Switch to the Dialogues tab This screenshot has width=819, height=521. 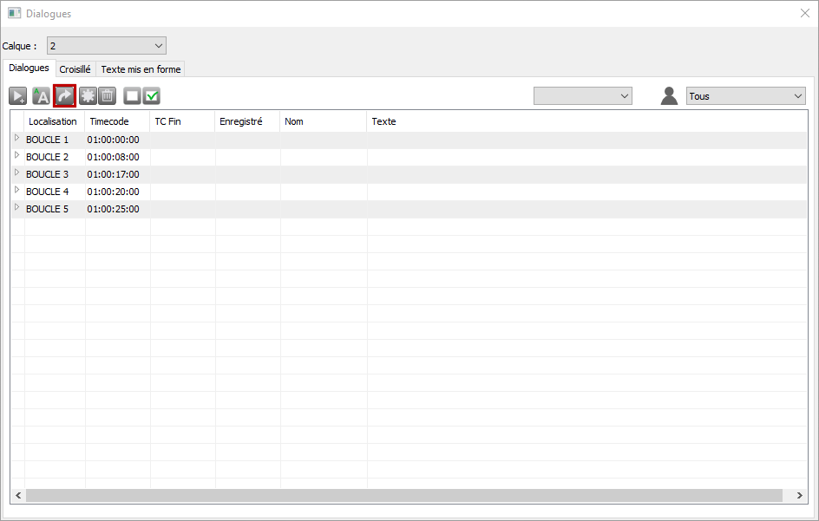tap(29, 68)
